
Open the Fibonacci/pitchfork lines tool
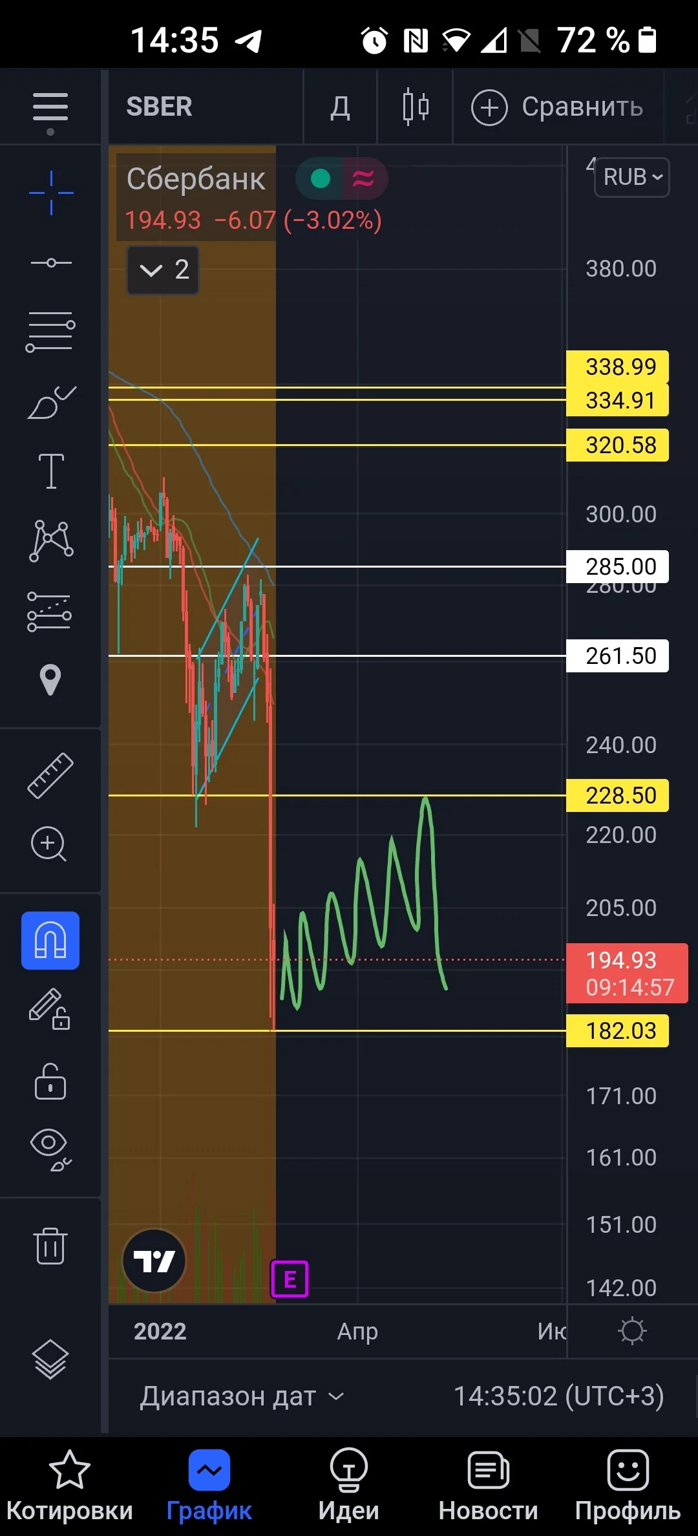click(x=50, y=332)
